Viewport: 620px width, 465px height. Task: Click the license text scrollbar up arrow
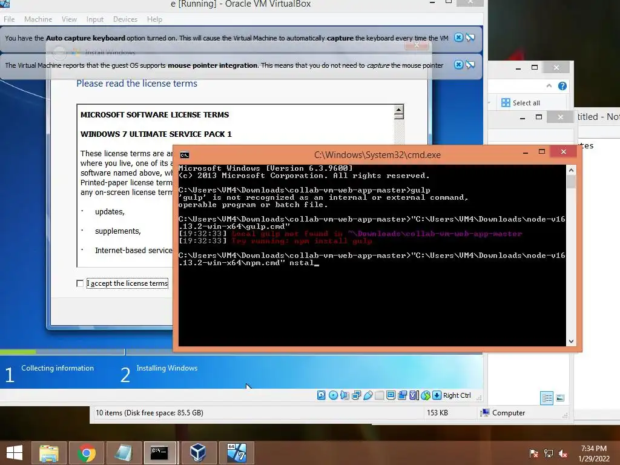click(398, 110)
